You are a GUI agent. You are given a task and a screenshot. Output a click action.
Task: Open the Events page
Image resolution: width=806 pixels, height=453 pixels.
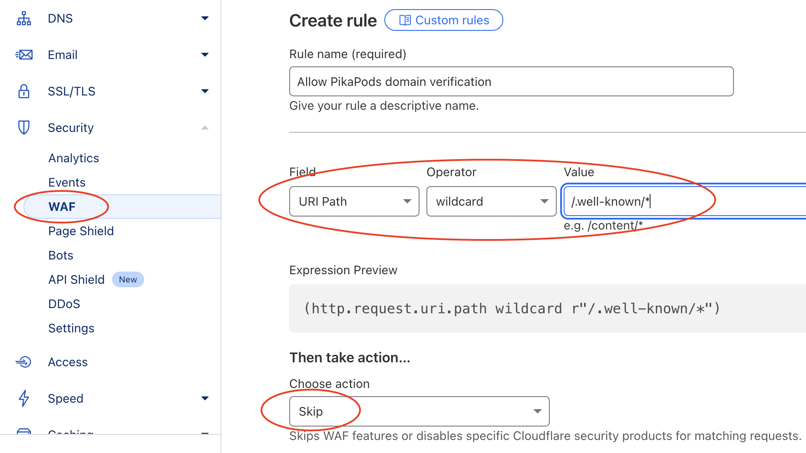coord(66,182)
